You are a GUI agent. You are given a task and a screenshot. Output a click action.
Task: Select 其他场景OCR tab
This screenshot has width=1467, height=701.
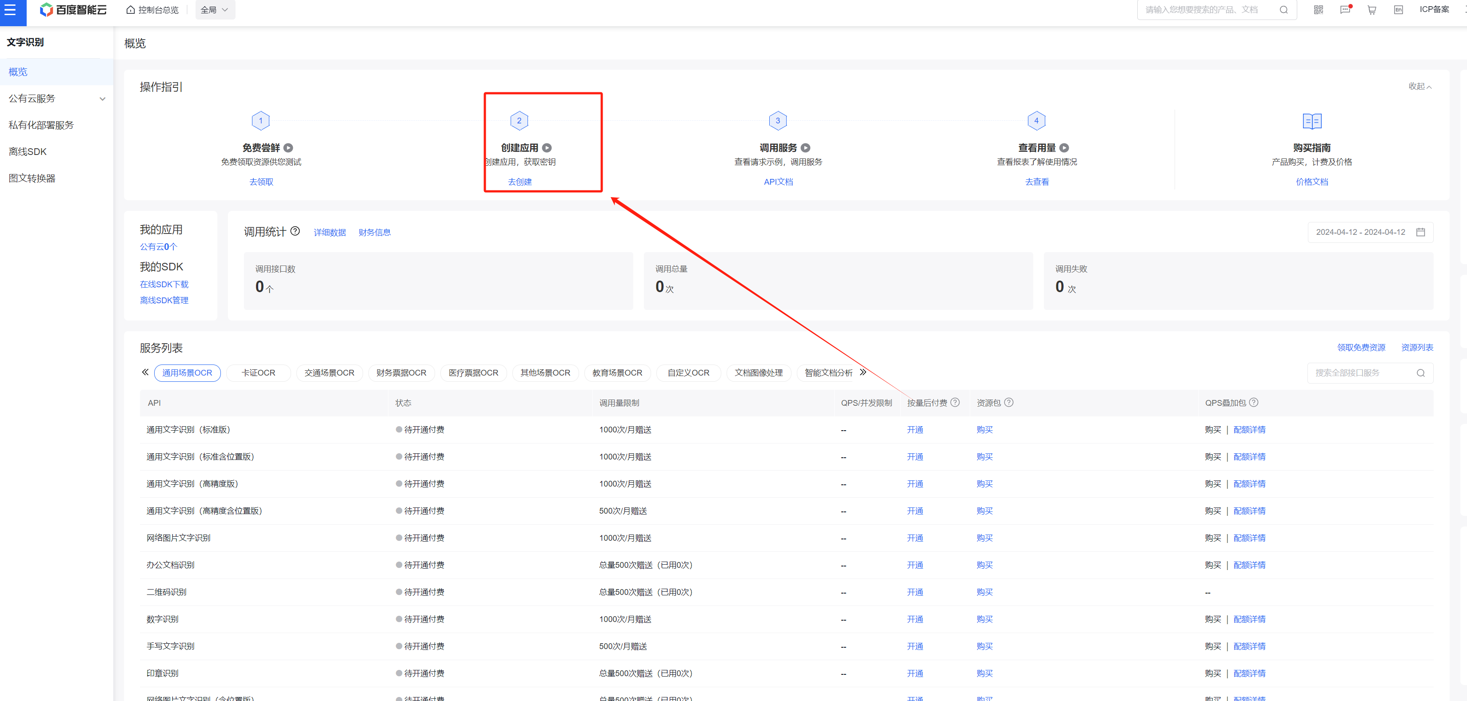546,373
